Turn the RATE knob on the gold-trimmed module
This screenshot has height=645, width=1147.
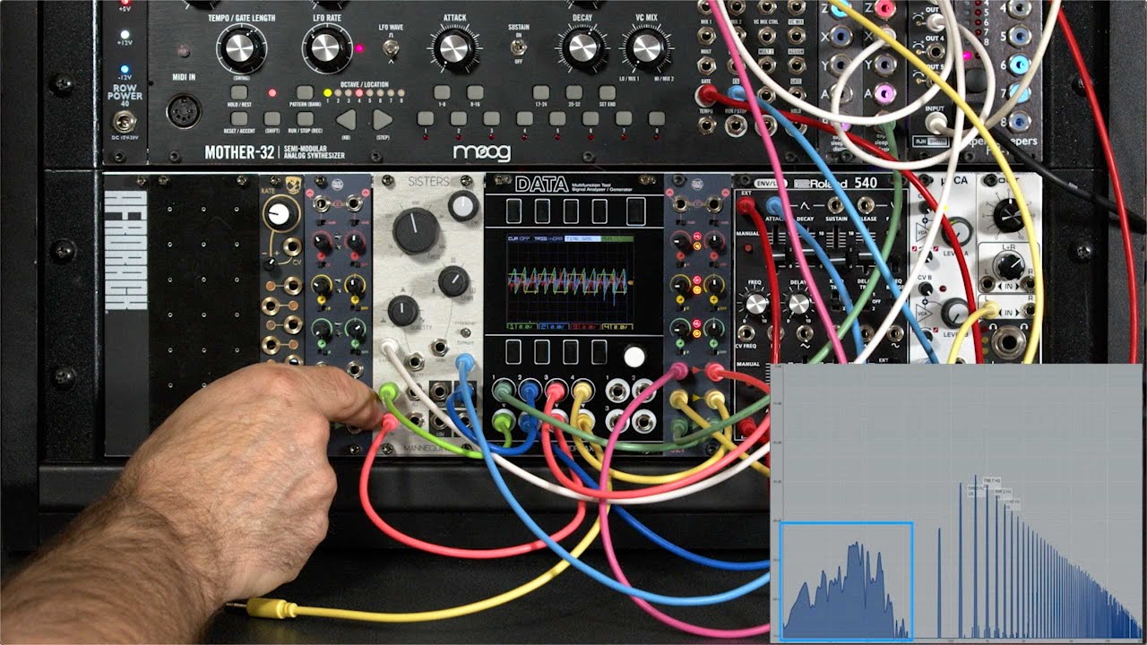281,213
